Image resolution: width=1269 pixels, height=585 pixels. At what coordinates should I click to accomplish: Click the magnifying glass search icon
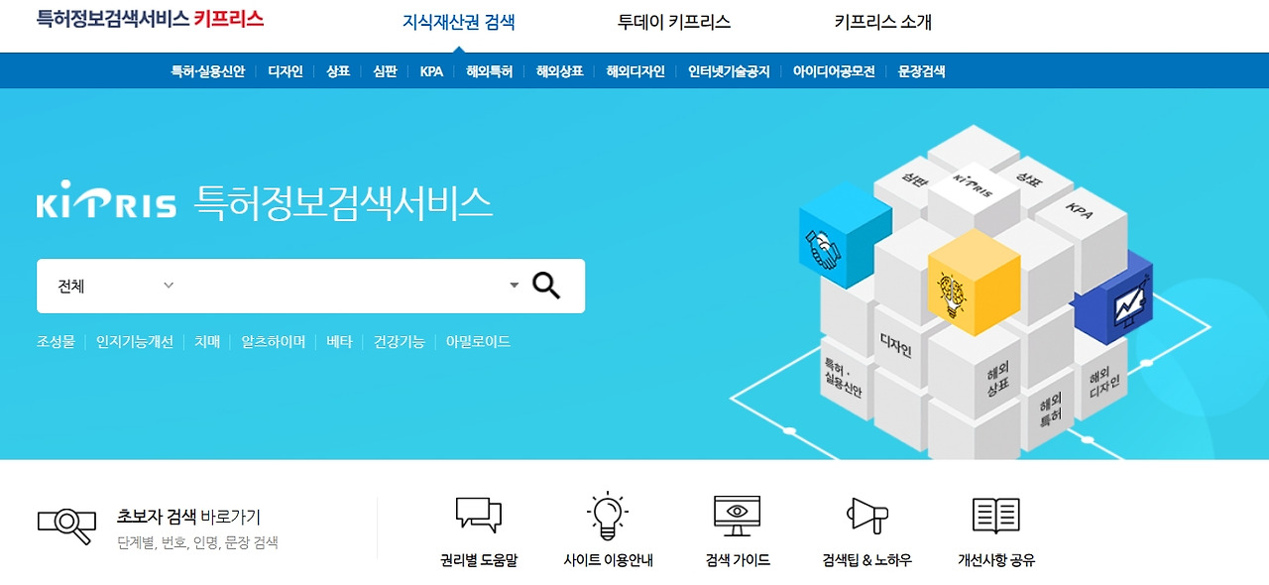(x=546, y=286)
